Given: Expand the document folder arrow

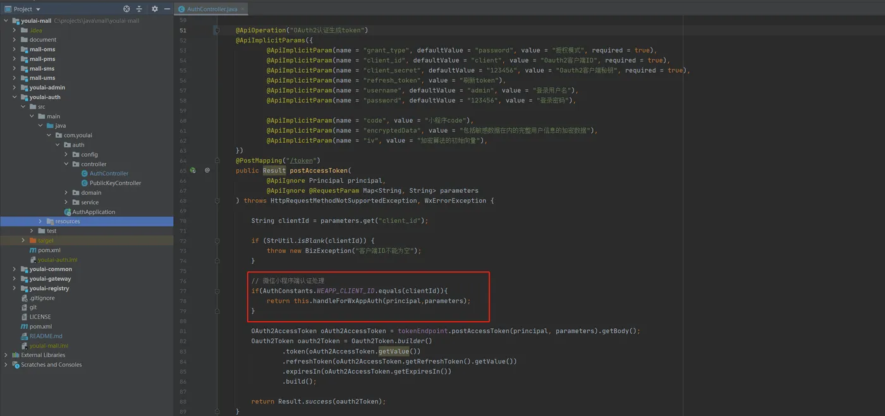Looking at the screenshot, I should coord(15,40).
